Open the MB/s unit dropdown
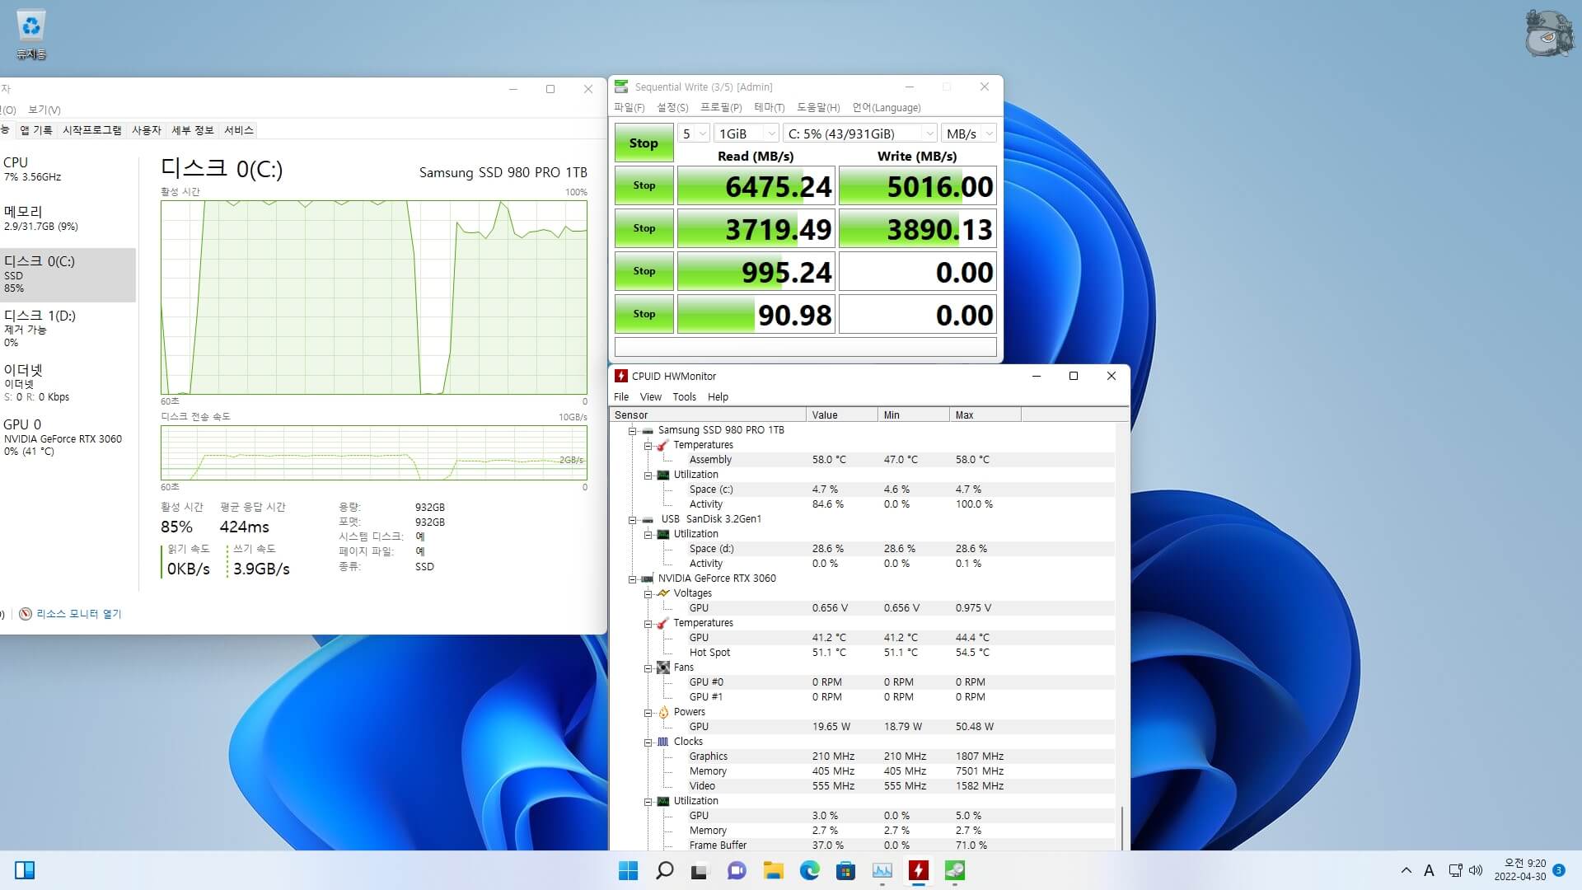This screenshot has height=890, width=1582. click(969, 133)
